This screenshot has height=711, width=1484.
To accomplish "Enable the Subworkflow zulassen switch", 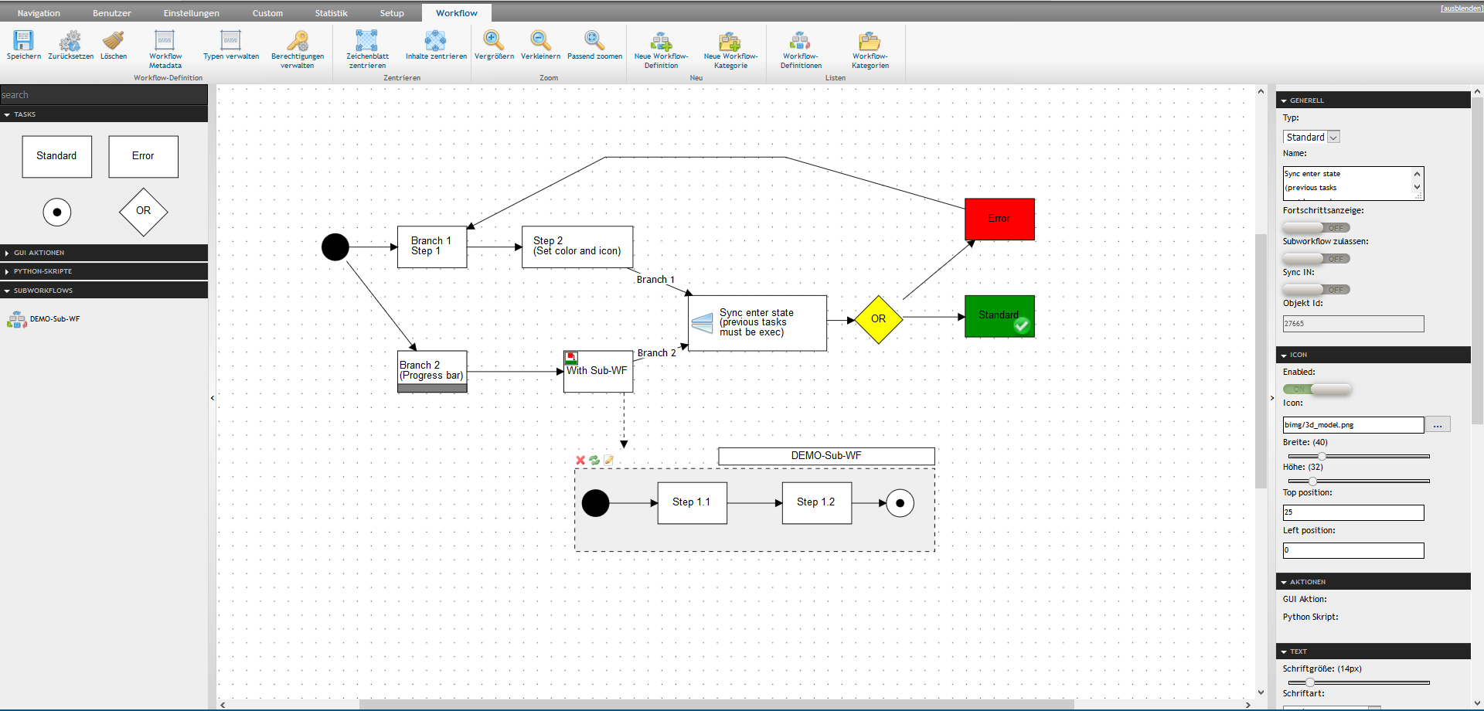I will pyautogui.click(x=1316, y=259).
